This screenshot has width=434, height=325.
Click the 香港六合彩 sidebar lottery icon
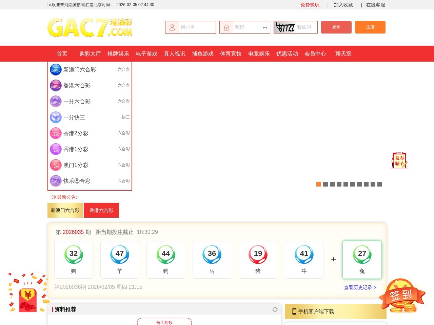56,85
